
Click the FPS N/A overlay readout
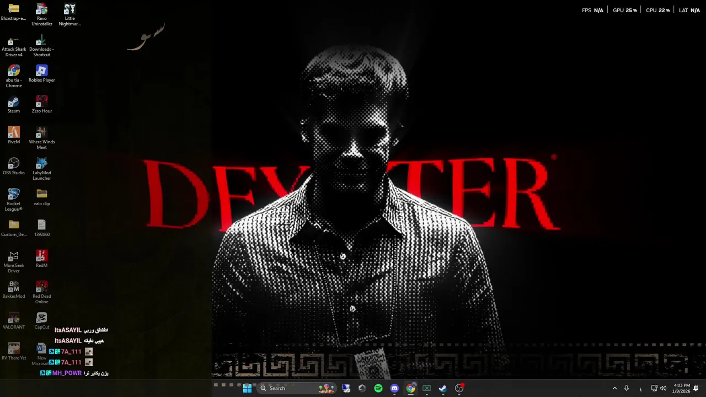coord(592,10)
